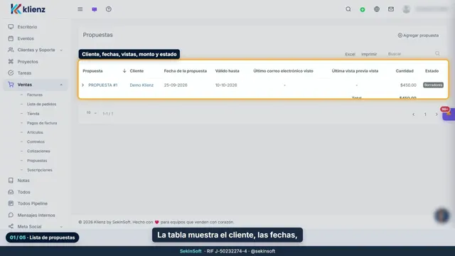Screen dimensions: 455x256
Task: Open the PROPUESTA #1 link
Action: [x=103, y=85]
